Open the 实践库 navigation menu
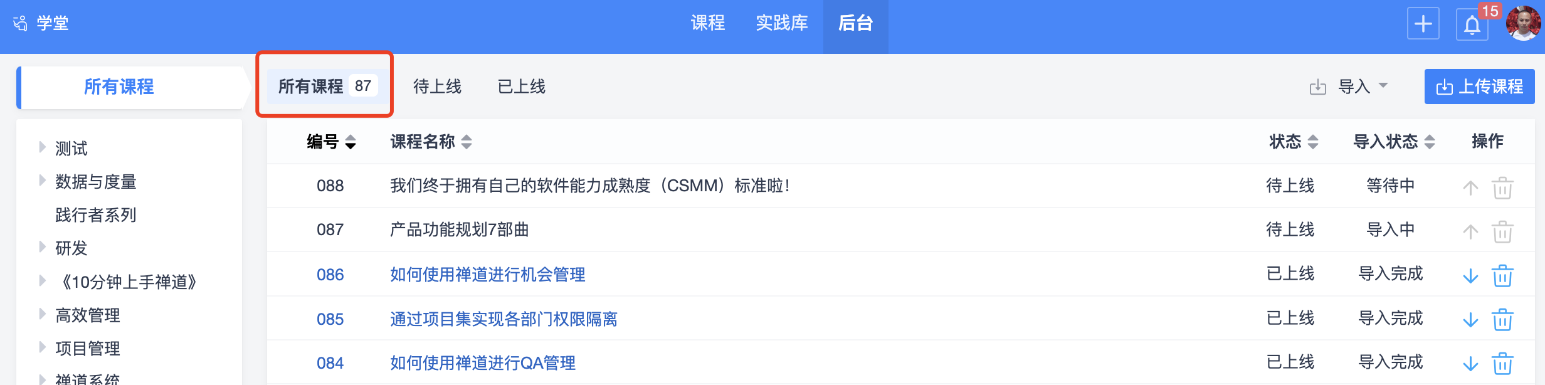Image resolution: width=1545 pixels, height=385 pixels. coord(781,23)
